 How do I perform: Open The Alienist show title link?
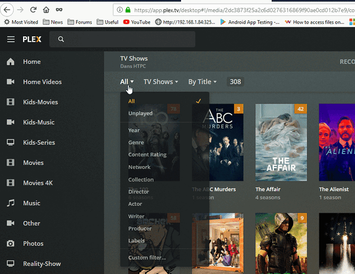click(x=334, y=189)
